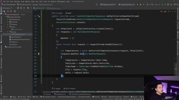Click the Git update project arrow icon

[159, 4]
